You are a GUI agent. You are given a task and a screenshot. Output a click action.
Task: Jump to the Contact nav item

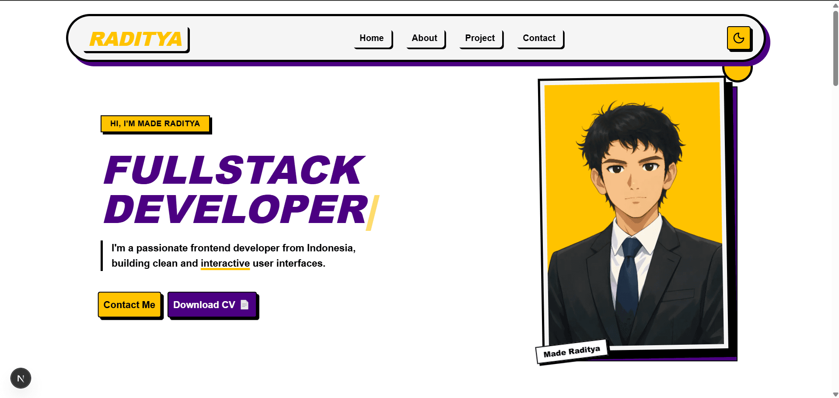pyautogui.click(x=539, y=38)
